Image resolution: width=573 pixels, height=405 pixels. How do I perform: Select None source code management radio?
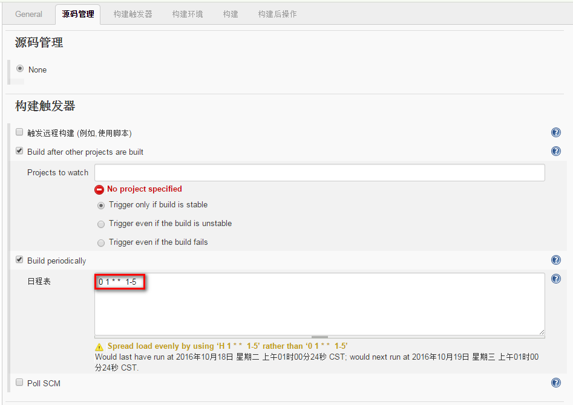pyautogui.click(x=20, y=69)
